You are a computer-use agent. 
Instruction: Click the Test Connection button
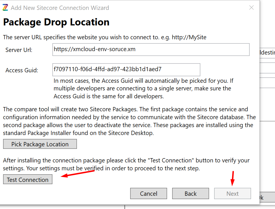(x=28, y=179)
